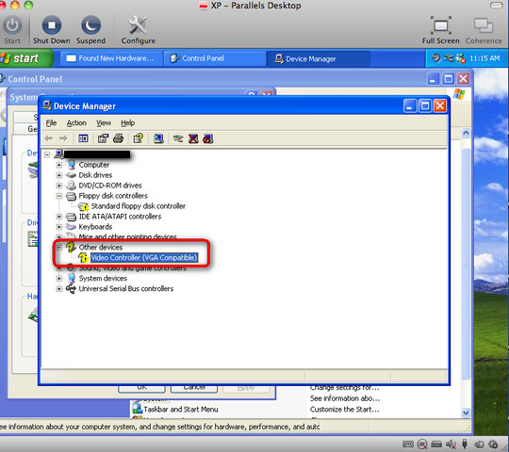Click the Update Driver toolbar icon
The width and height of the screenshot is (509, 452).
click(x=178, y=139)
